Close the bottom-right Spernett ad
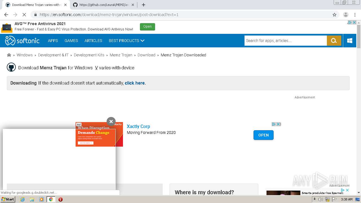 tap(347, 190)
